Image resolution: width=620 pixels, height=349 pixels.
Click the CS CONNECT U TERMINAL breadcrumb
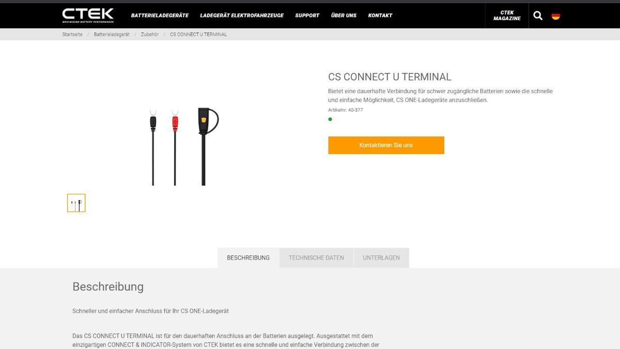tap(198, 35)
